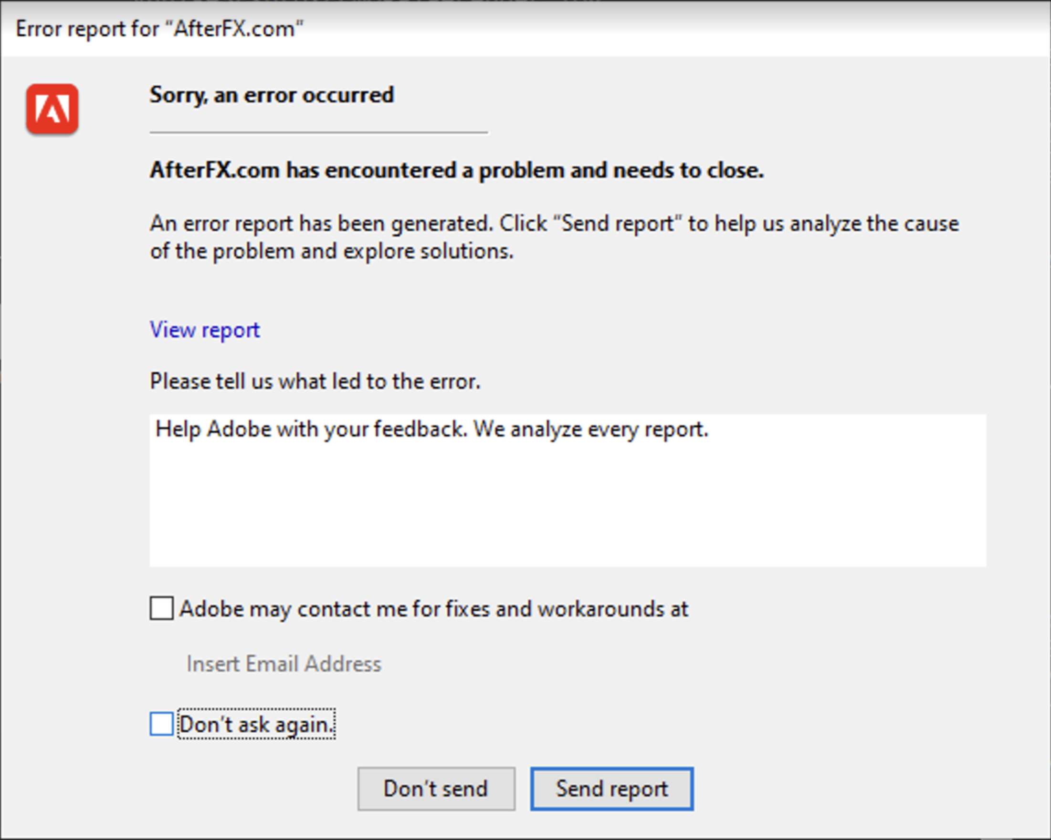The image size is (1051, 840).
Task: Select the AfterFX.com title bar text
Action: 158,28
